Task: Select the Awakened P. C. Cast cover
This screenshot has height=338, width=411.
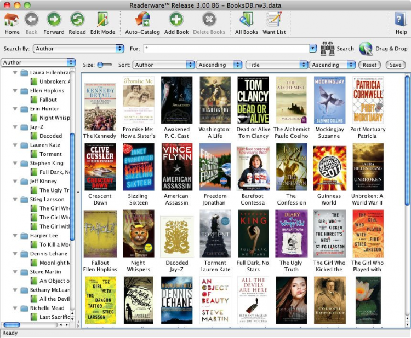Action: [177, 100]
